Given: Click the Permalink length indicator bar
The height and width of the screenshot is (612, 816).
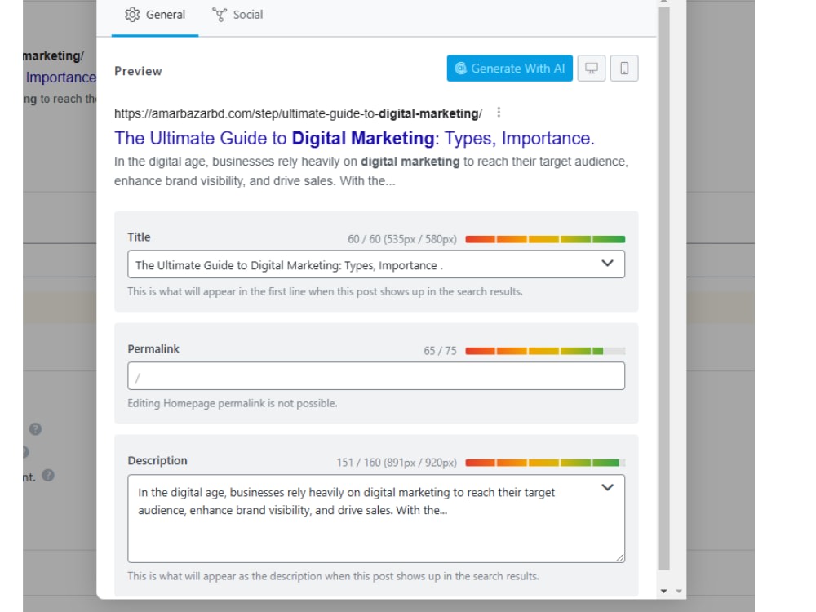Looking at the screenshot, I should [545, 351].
